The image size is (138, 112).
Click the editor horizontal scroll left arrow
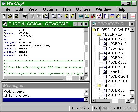point(5,78)
